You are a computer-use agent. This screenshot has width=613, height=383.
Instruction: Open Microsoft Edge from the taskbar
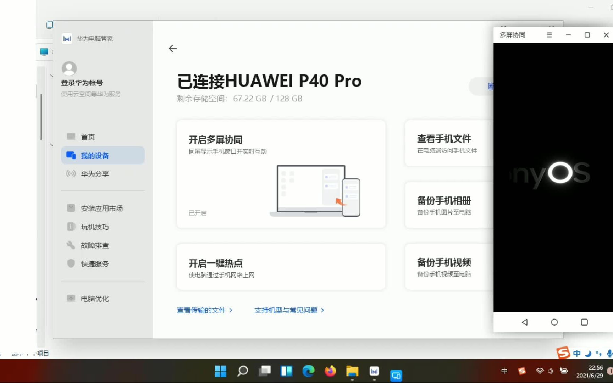click(308, 371)
